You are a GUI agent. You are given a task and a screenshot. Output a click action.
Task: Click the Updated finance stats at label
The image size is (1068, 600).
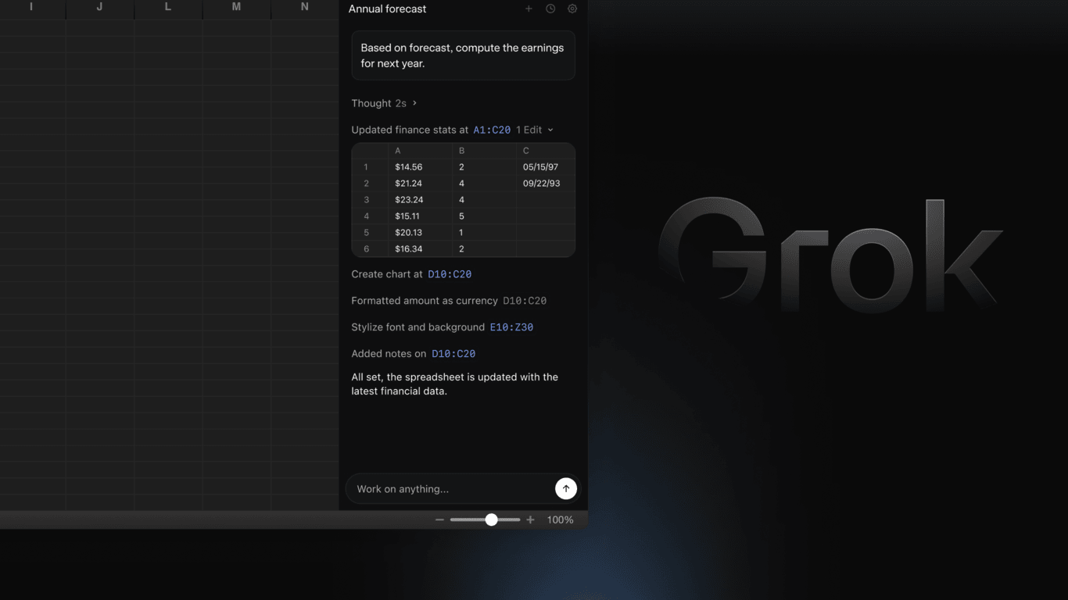[410, 130]
